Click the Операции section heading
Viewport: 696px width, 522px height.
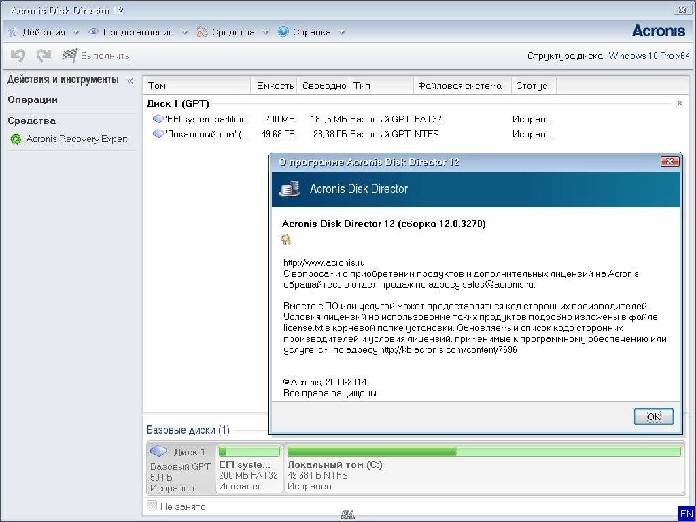click(x=33, y=99)
